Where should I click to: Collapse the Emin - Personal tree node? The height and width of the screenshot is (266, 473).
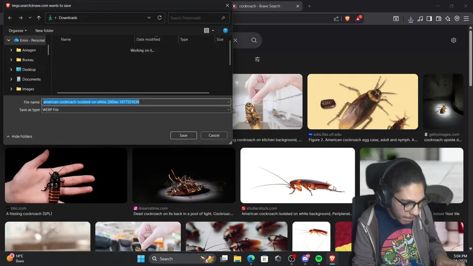[x=8, y=40]
